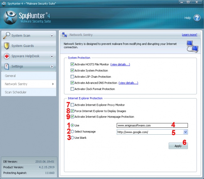Enable the LSP Chain Protection checkbox
The image size is (204, 179).
[72, 77]
